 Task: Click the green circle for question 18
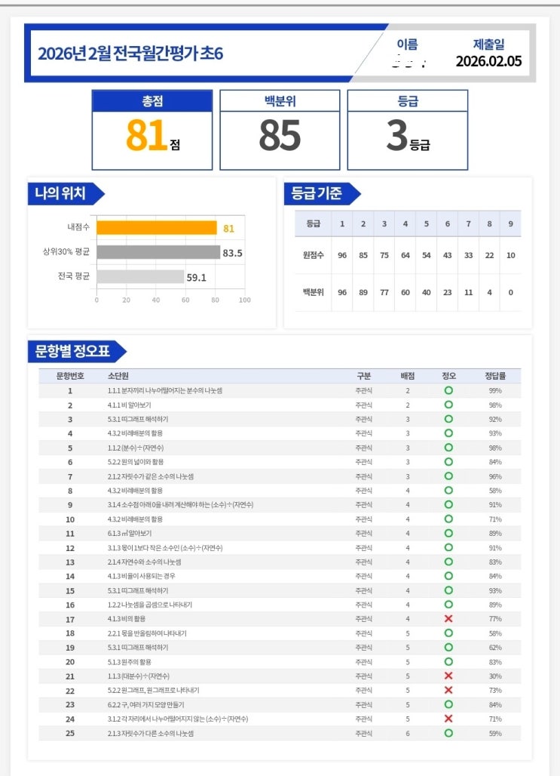[448, 633]
